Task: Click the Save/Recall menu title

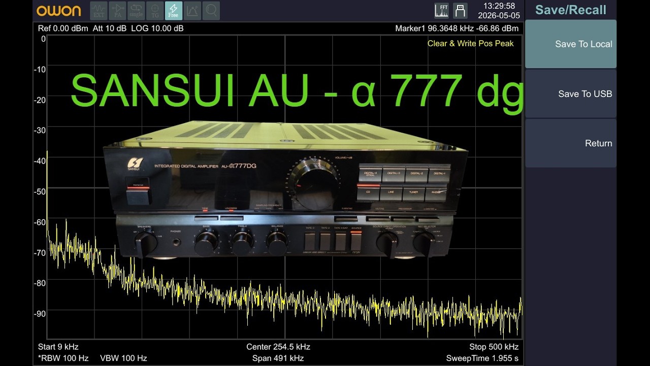Action: (571, 10)
